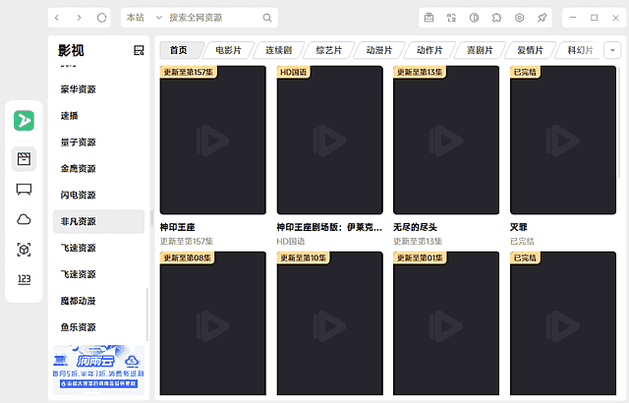The width and height of the screenshot is (629, 403).
Task: Open the poster tagged 更新至第10集
Action: [x=330, y=323]
